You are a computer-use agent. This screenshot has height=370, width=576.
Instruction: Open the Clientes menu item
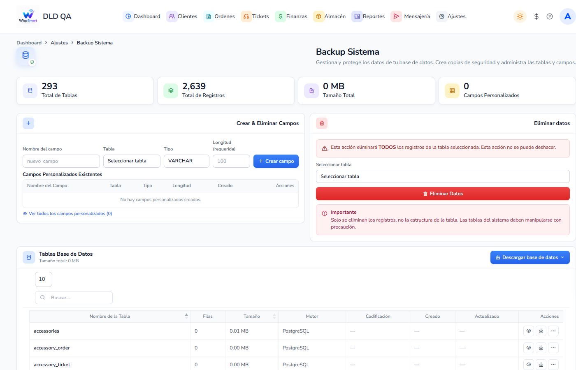coord(182,16)
